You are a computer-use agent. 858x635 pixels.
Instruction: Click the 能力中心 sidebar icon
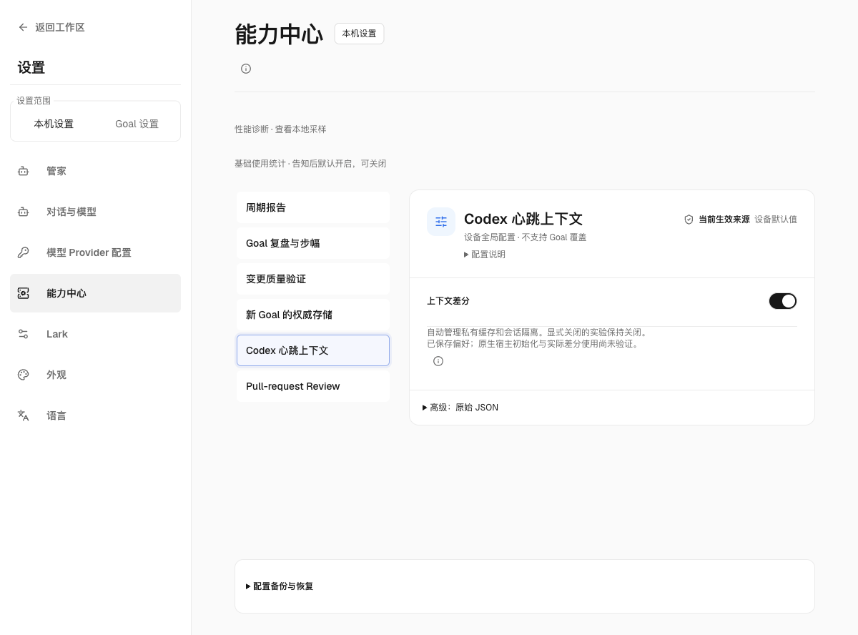coord(24,293)
